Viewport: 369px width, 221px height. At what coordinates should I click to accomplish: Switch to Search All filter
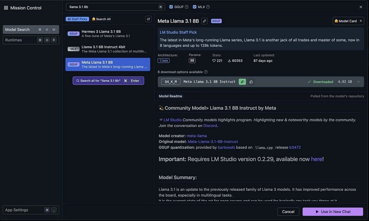pos(101,19)
